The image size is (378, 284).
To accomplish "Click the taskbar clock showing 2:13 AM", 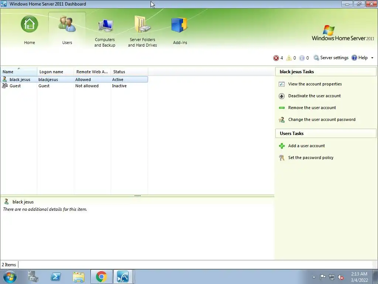I will coord(359,277).
